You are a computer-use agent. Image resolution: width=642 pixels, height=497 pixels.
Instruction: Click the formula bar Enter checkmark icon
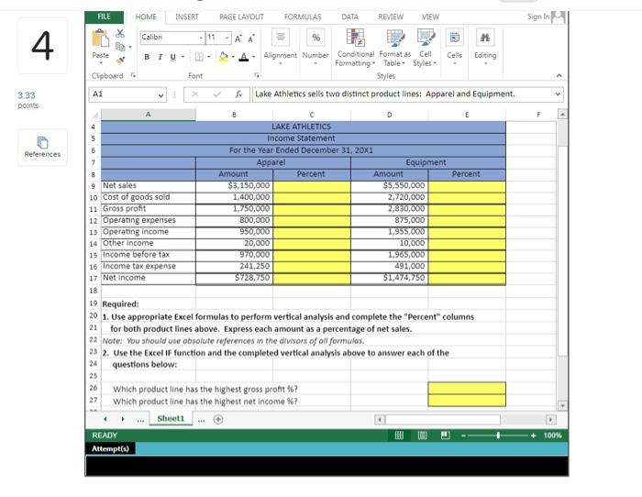[217, 94]
